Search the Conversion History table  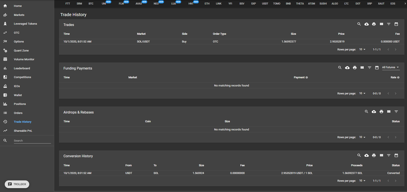click(x=359, y=155)
